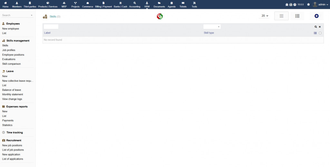Open the Agenda module
330x167 pixels.
click(x=171, y=5)
